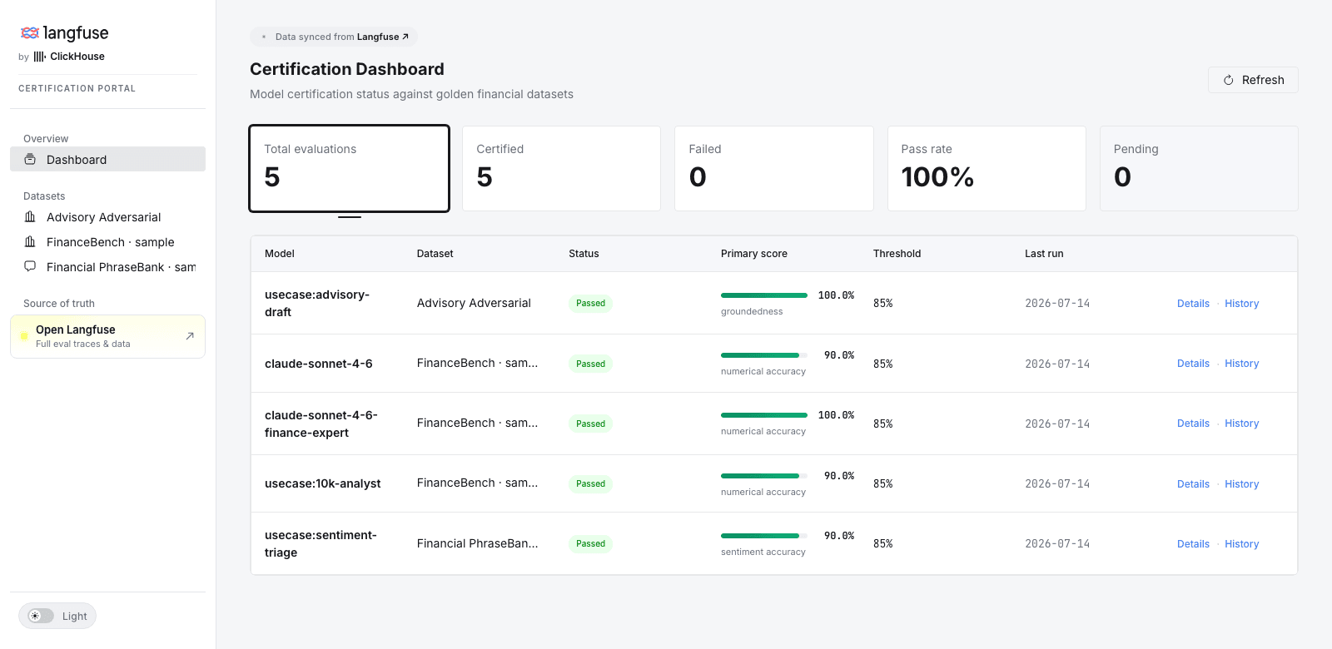Viewport: 1332px width, 649px height.
Task: Click the Last run column header
Action: point(1044,254)
